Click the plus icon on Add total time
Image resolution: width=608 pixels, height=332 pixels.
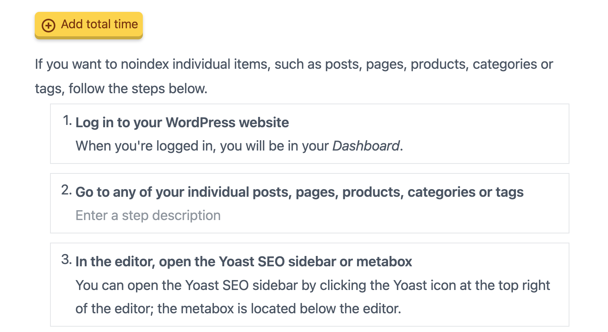click(x=49, y=25)
